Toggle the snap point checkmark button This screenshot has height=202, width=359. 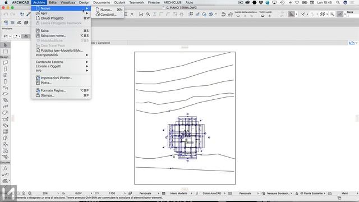(303, 14)
